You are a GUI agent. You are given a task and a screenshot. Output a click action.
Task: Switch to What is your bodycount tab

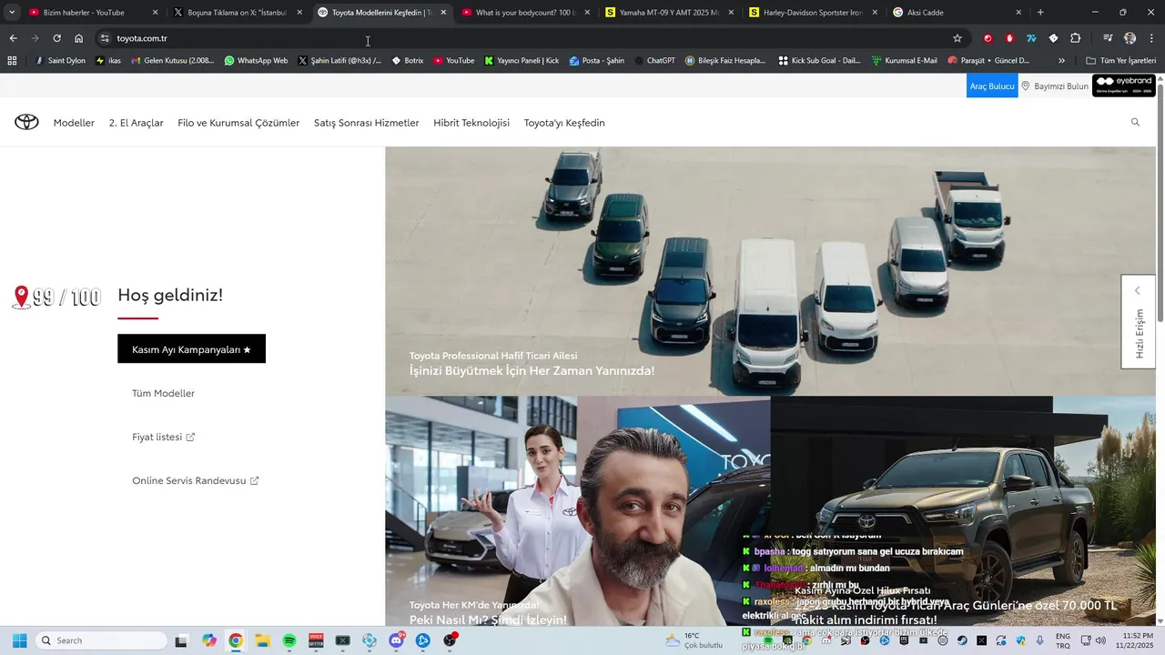[x=525, y=13]
